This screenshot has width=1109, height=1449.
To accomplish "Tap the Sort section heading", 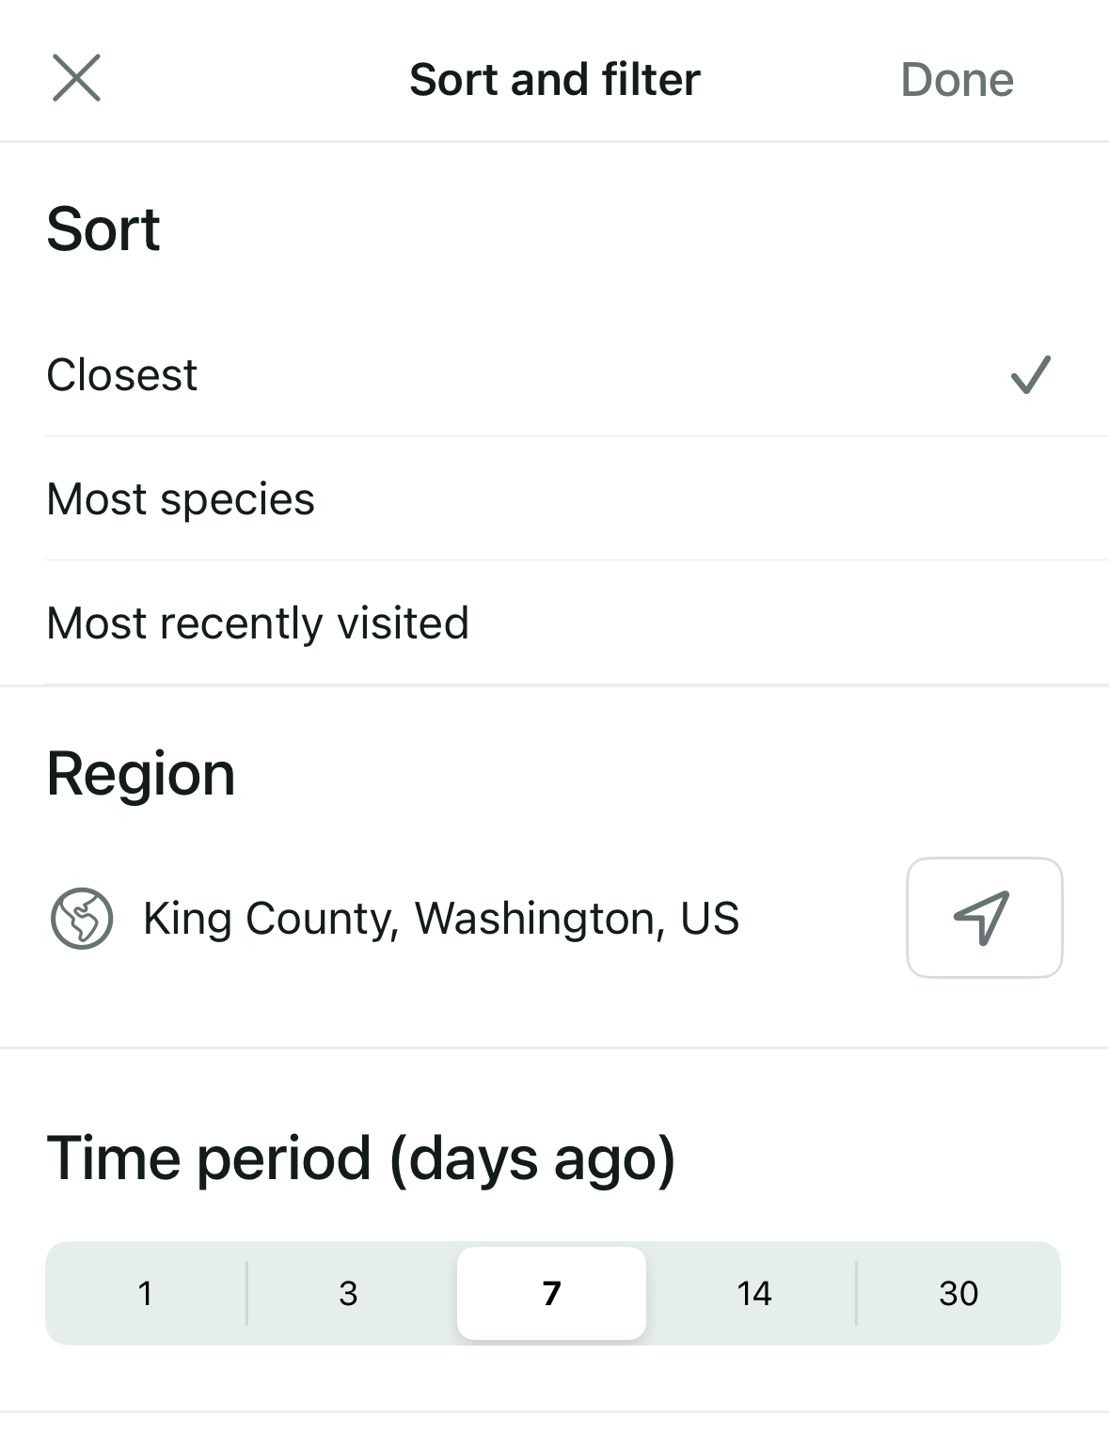I will [x=103, y=229].
